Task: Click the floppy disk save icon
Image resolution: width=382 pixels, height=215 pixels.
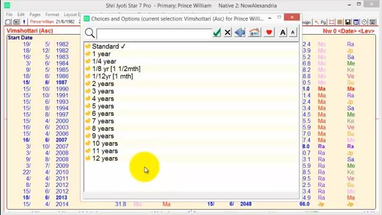Action: point(348,22)
